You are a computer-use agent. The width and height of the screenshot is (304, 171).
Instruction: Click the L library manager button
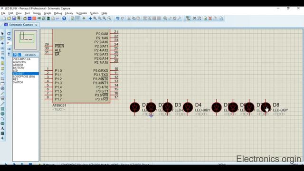click(x=19, y=55)
